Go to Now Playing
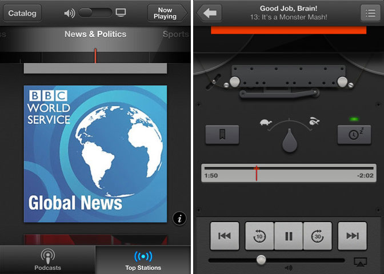Image resolution: width=384 pixels, height=274 pixels. 167,13
